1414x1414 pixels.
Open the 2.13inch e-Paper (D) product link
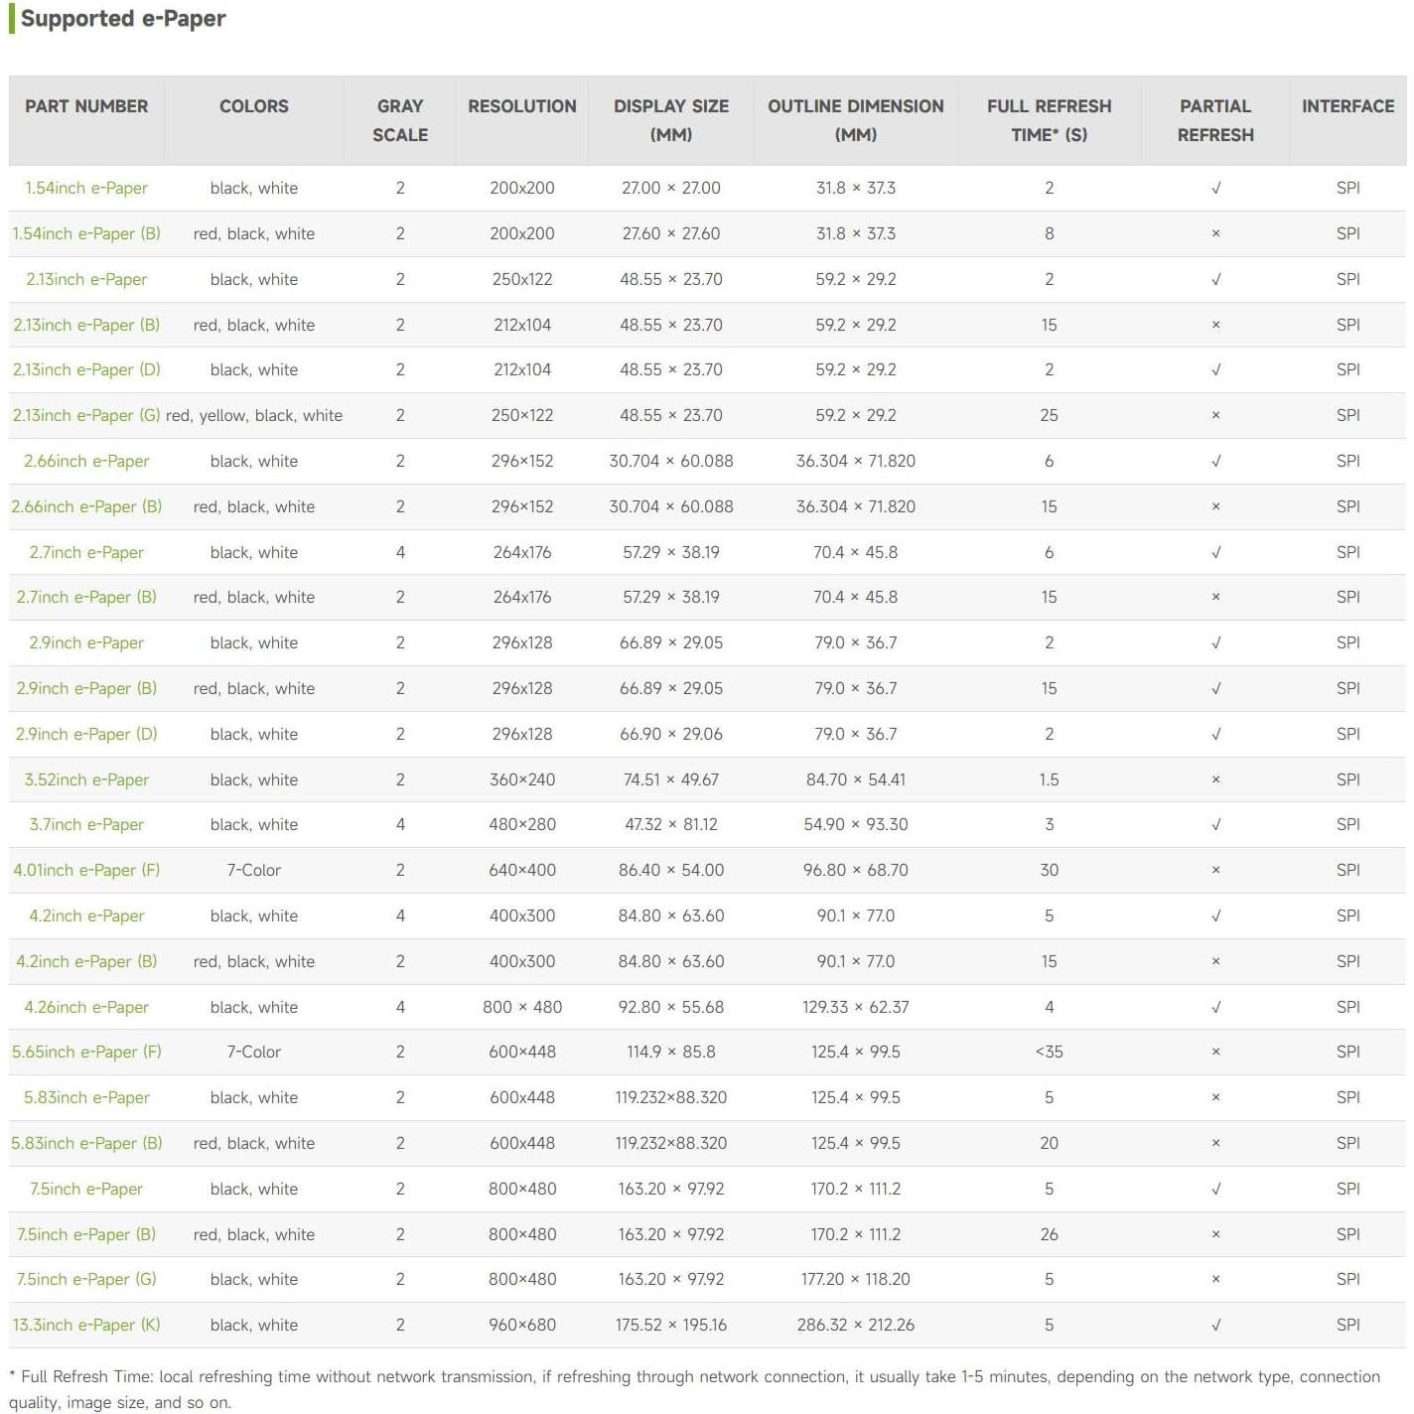(x=86, y=370)
